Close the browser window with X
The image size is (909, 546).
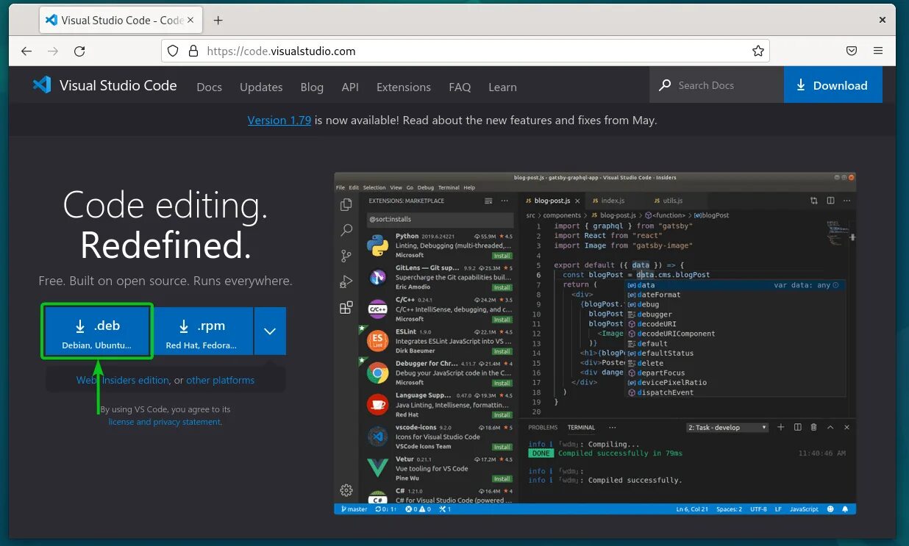coord(882,20)
